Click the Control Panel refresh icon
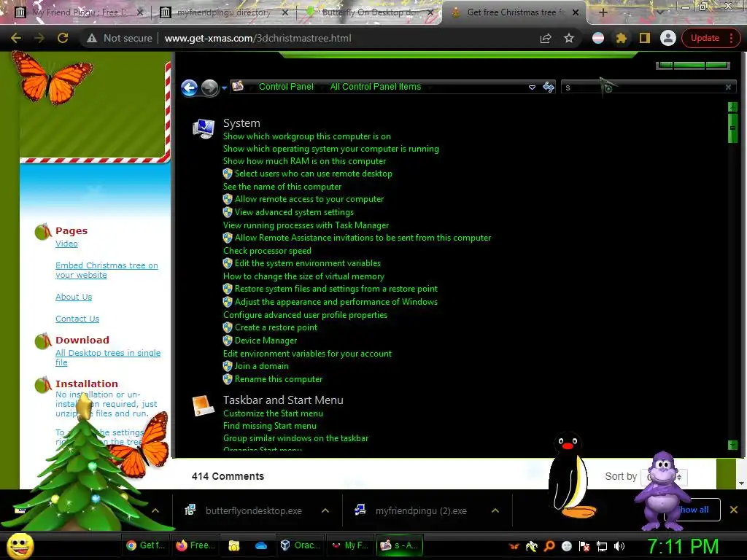Viewport: 747px width, 560px height. pos(549,87)
